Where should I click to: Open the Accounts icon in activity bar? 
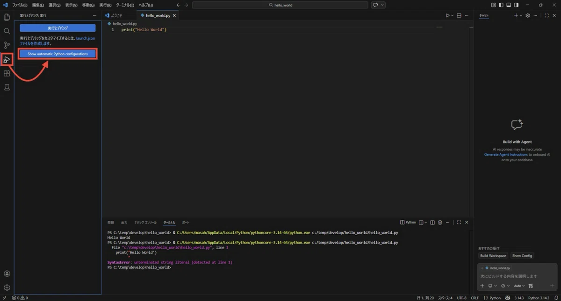[7, 274]
